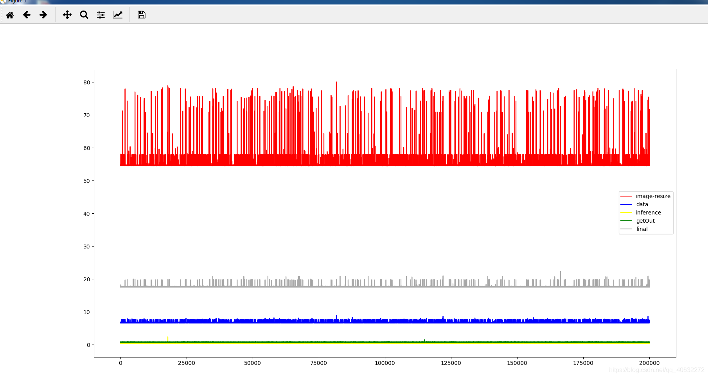Image resolution: width=708 pixels, height=377 pixels.
Task: Click the 200000 x-axis tick label
Action: tap(649, 363)
